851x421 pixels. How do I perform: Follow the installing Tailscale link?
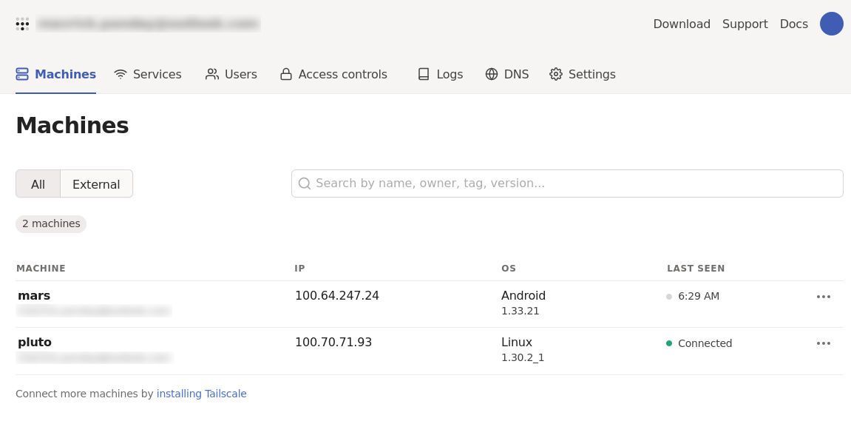tap(201, 394)
